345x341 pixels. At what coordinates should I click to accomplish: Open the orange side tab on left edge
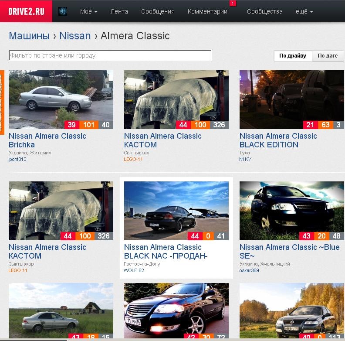click(2, 102)
